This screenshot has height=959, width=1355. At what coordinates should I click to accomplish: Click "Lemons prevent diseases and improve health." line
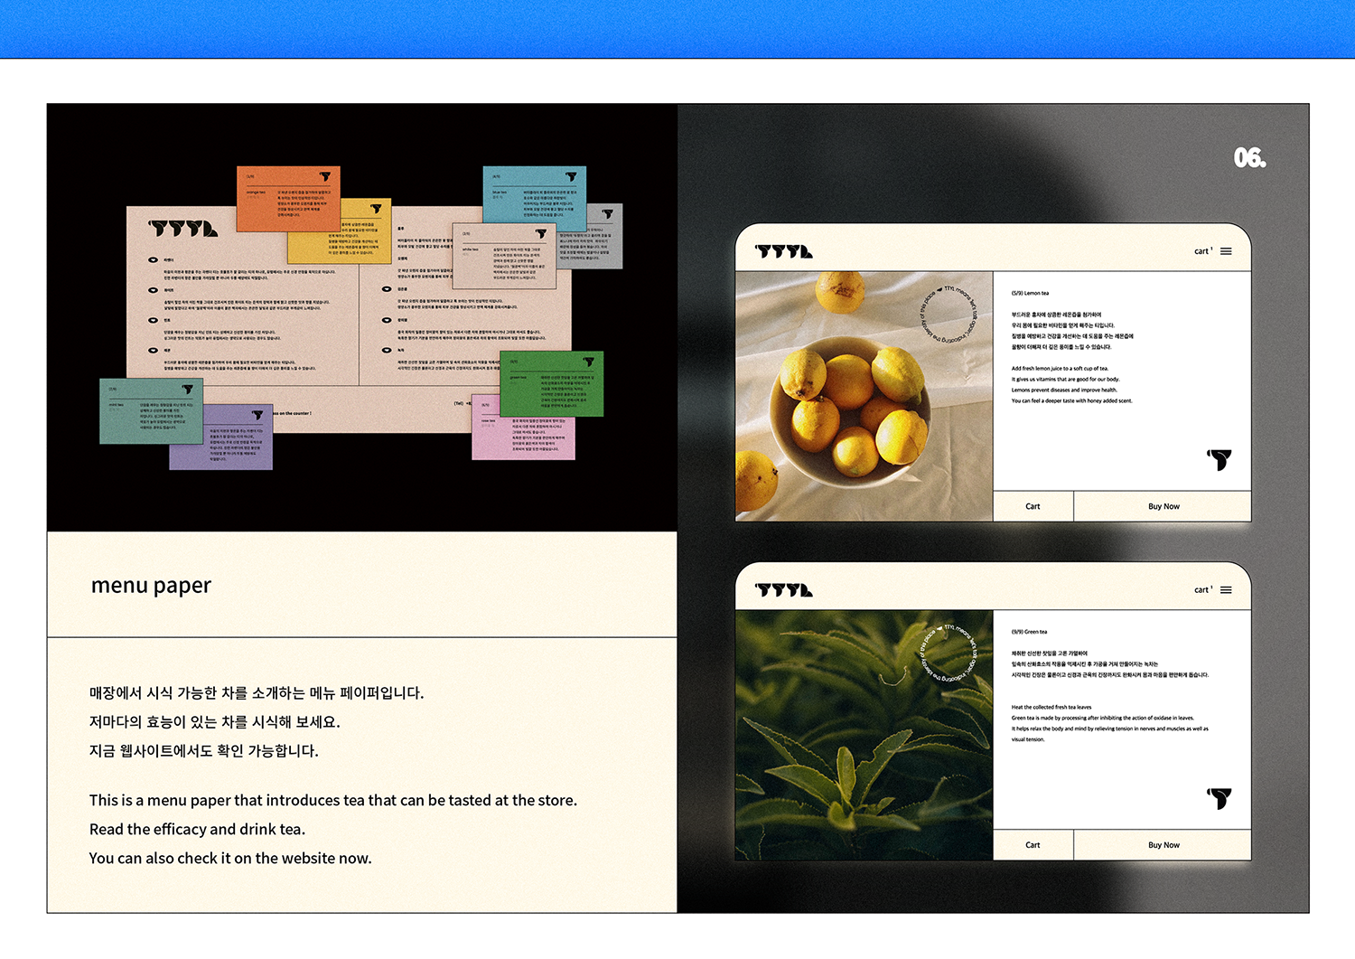coord(1064,390)
